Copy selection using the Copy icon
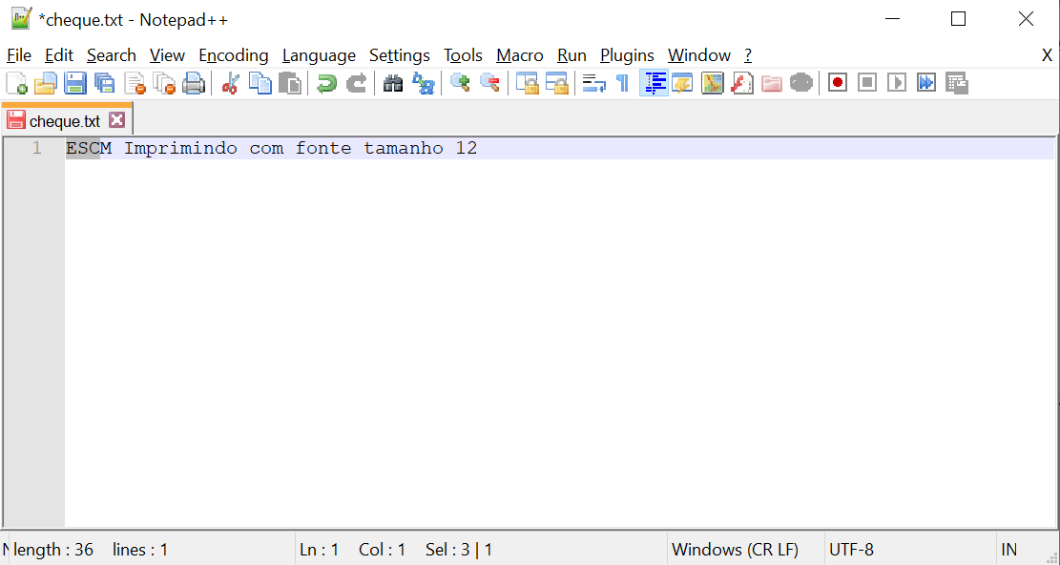The image size is (1060, 565). click(x=260, y=83)
